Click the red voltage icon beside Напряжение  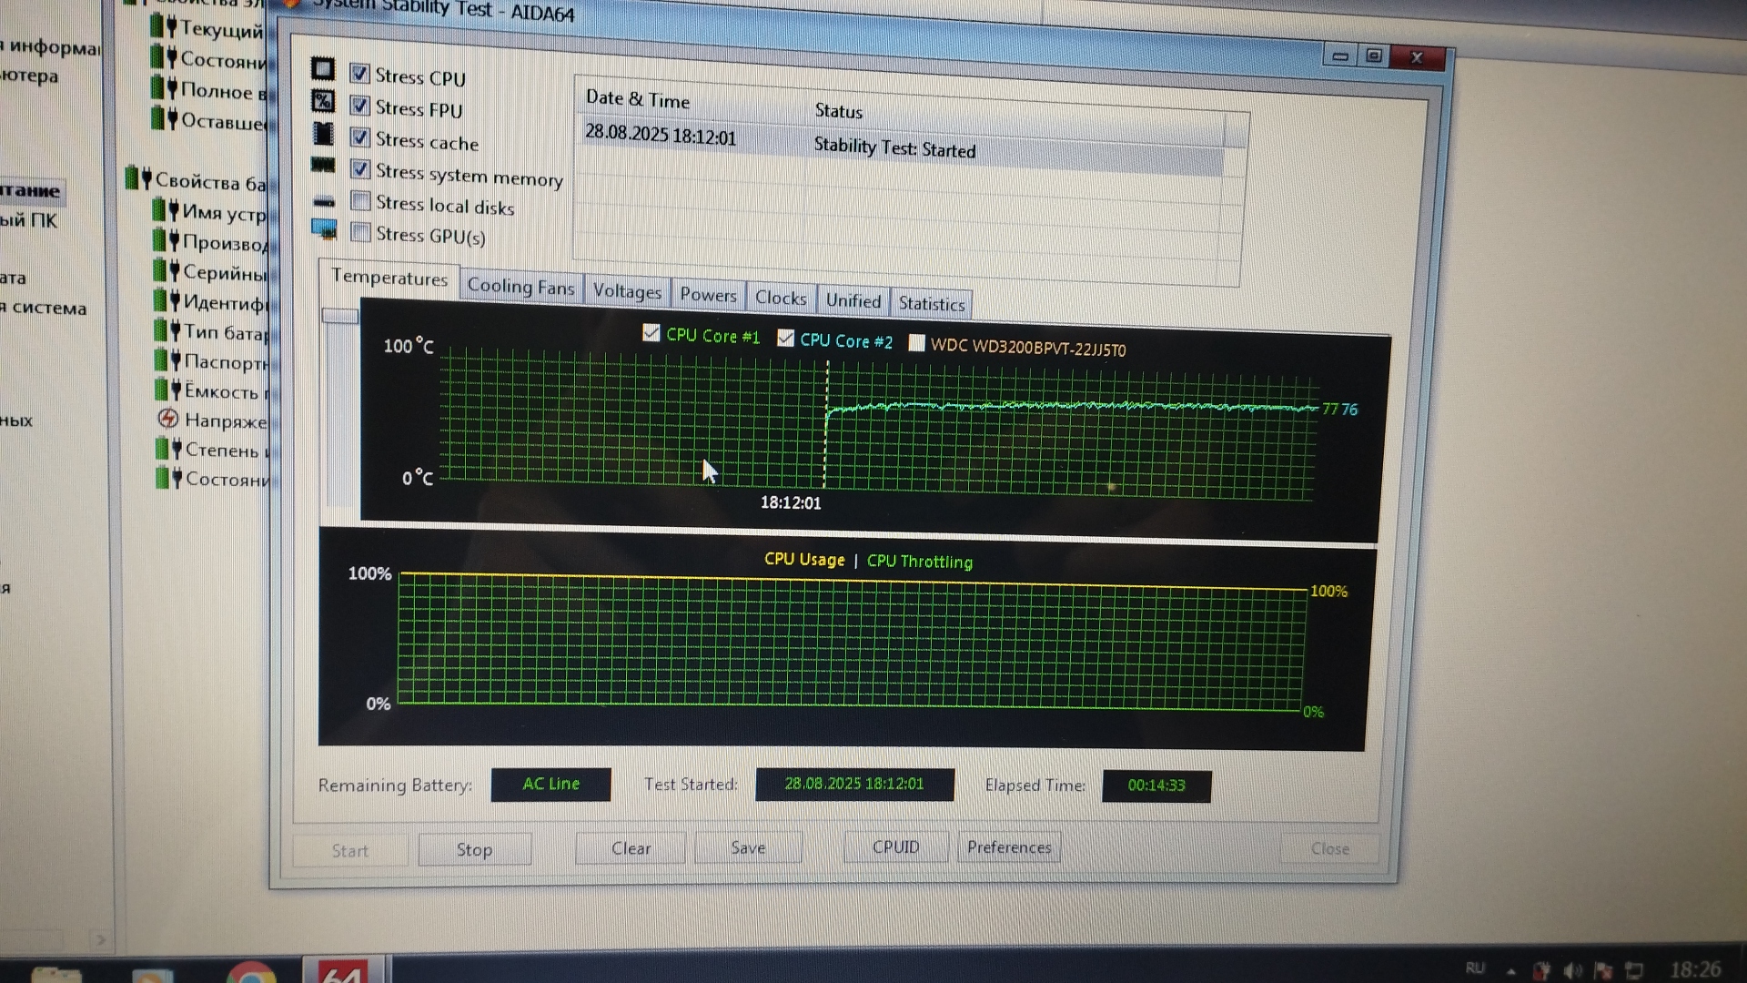point(167,419)
